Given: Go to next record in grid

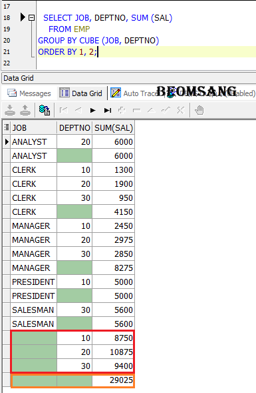Looking at the screenshot, I should point(93,110).
